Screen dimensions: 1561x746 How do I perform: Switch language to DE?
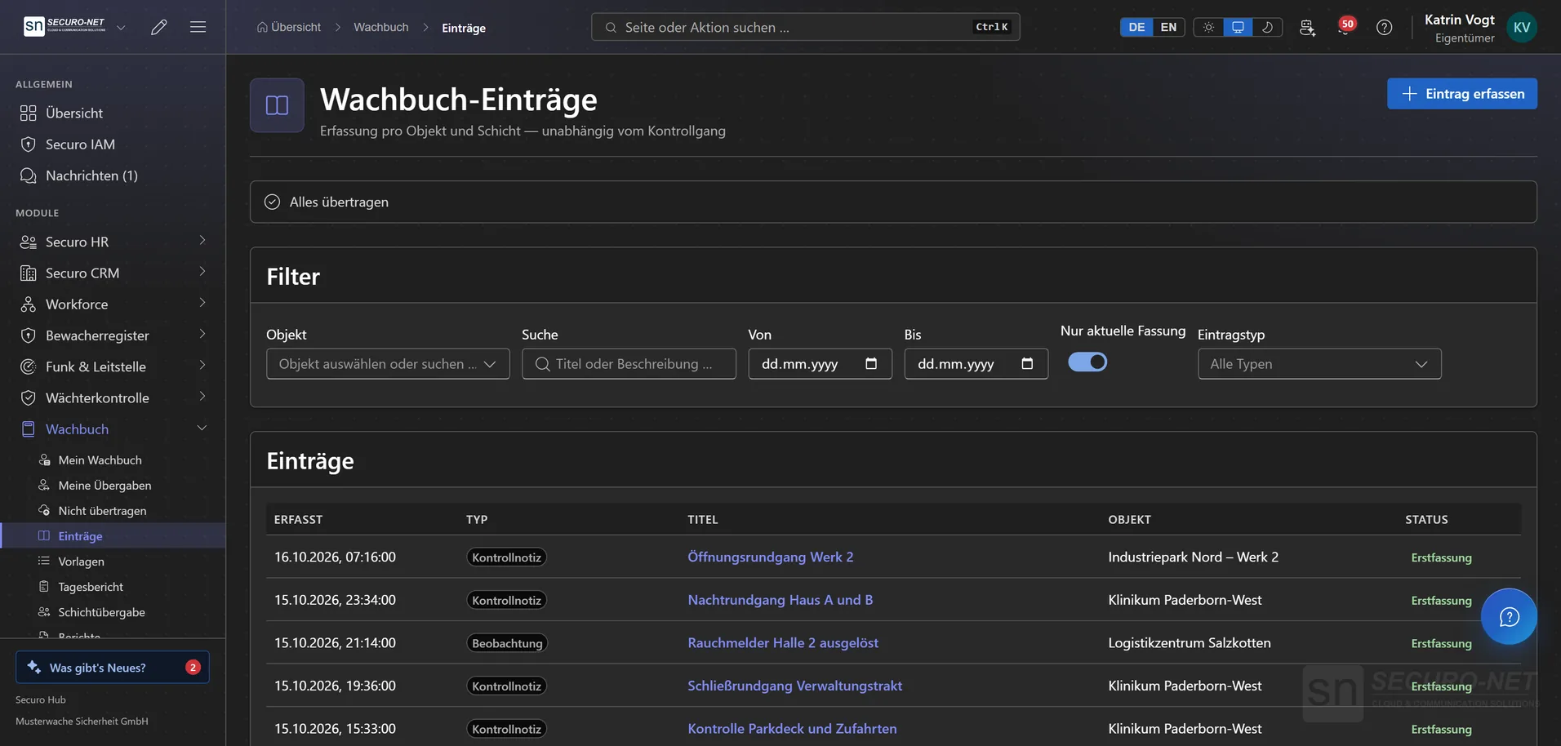[1136, 27]
